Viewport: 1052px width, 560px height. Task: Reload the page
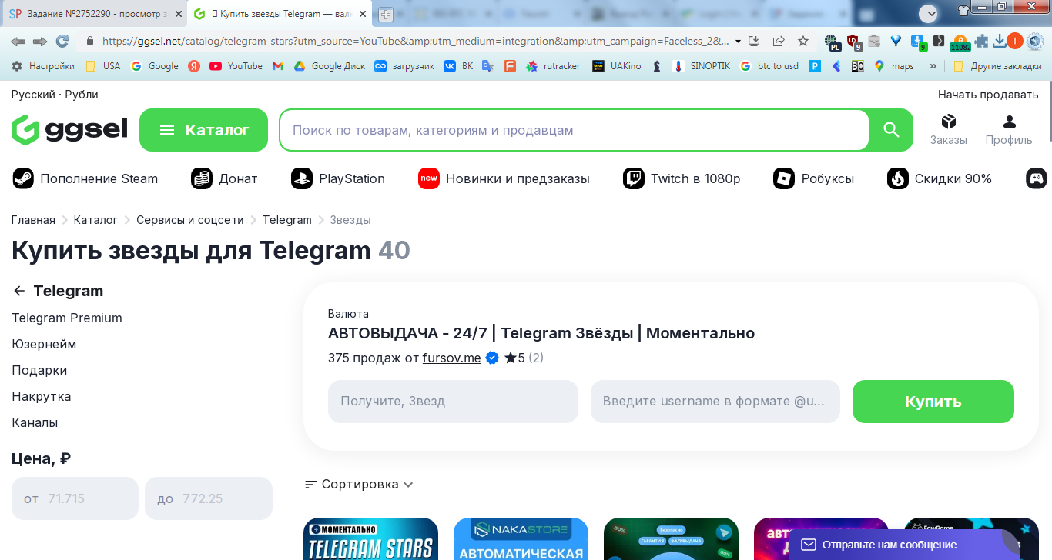click(x=62, y=41)
